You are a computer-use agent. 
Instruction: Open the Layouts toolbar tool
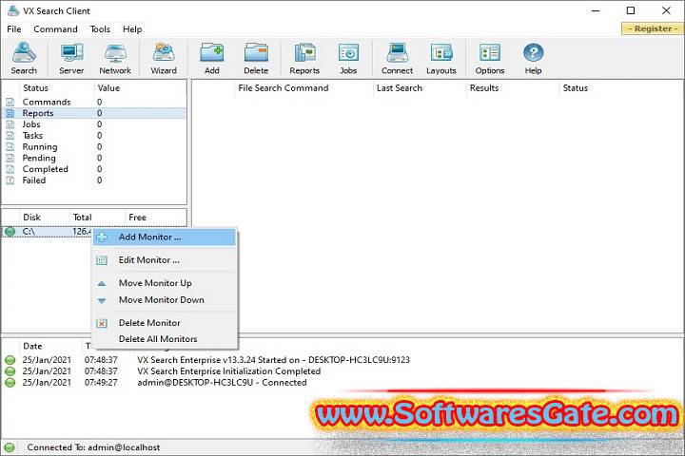(x=441, y=58)
